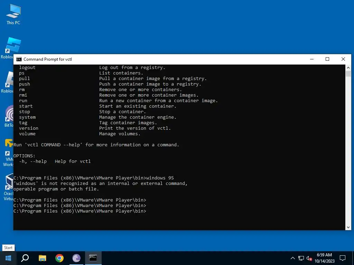This screenshot has height=265, width=354.
Task: Minimize the Command Prompt for vctl window
Action: [312, 59]
